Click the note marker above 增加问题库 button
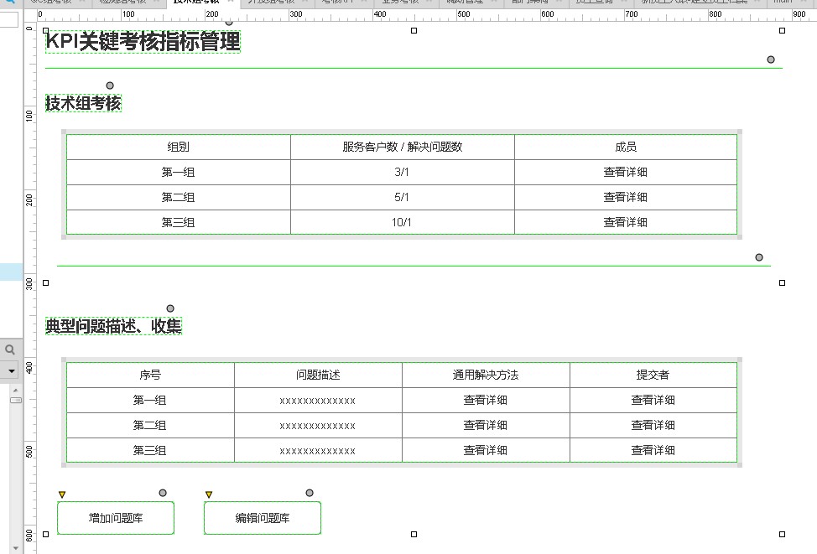This screenshot has width=817, height=554. 163,493
